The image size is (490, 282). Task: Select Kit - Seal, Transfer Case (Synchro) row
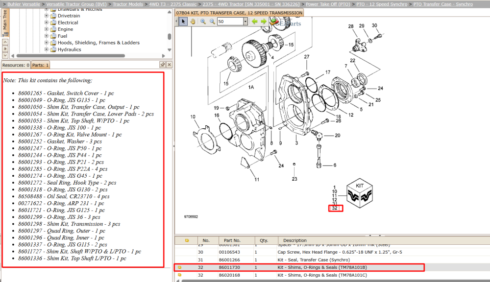click(x=332, y=260)
